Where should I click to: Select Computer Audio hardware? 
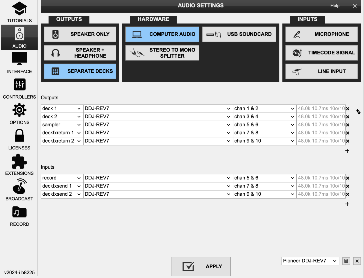(162, 34)
